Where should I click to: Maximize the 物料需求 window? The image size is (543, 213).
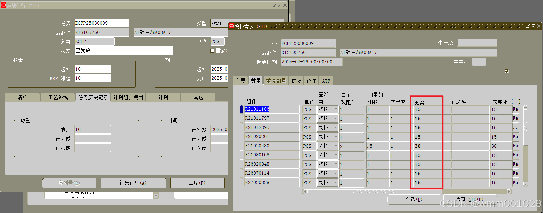(533, 26)
